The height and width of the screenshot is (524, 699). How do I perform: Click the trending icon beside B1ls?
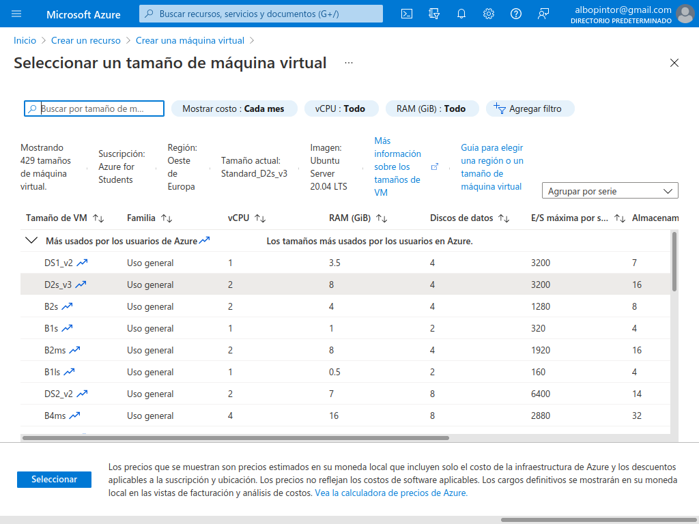coord(69,372)
